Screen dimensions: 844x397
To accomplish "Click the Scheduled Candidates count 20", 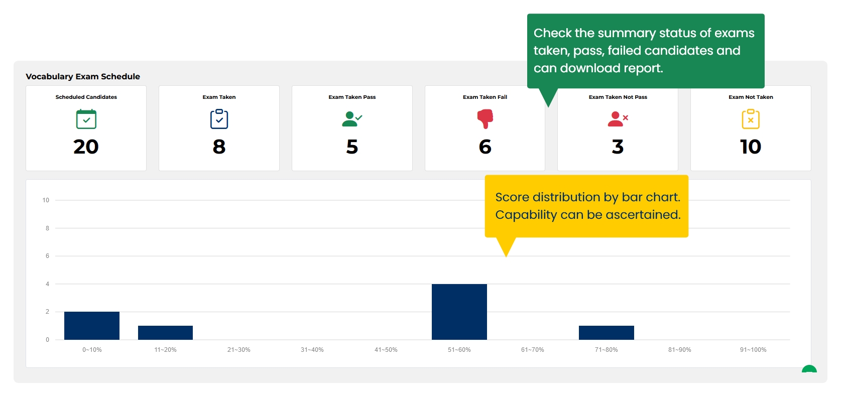I will tap(86, 147).
